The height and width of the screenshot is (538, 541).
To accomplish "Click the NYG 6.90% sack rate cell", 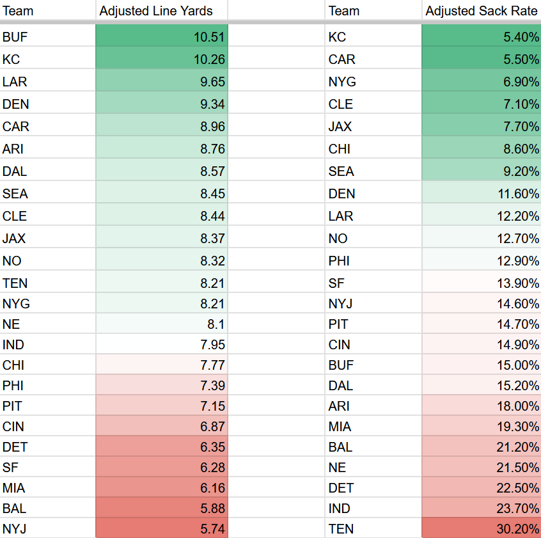I will 481,82.
